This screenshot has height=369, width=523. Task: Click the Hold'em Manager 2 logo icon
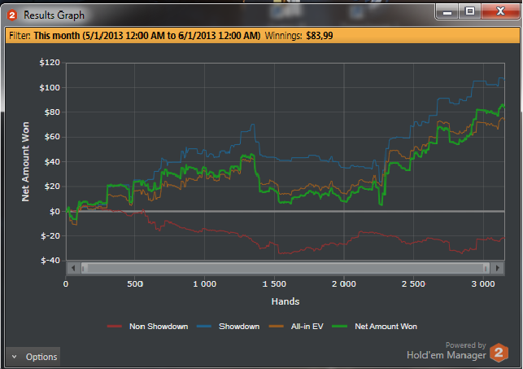(499, 353)
